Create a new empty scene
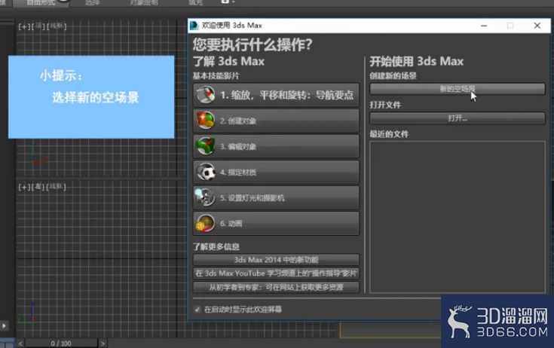This screenshot has height=348, width=554. (458, 89)
